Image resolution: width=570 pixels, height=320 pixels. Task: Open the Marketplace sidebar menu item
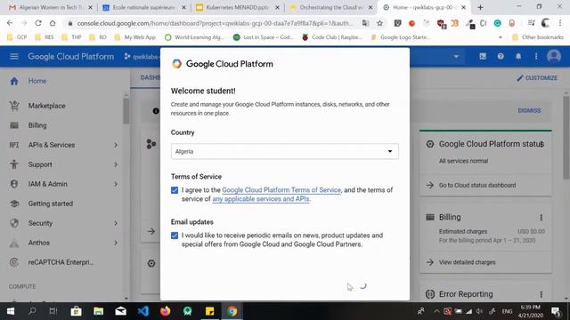click(x=46, y=106)
